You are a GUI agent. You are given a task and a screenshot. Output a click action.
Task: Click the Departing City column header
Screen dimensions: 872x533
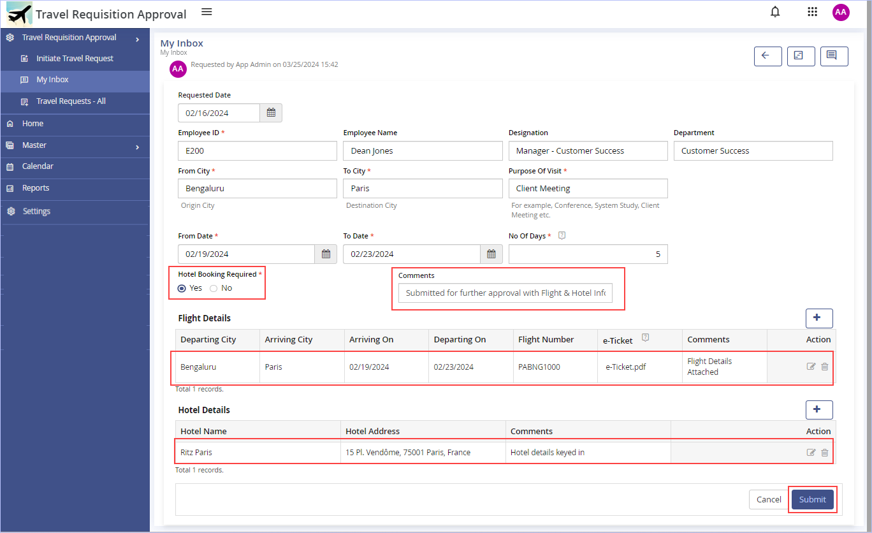[x=217, y=340]
